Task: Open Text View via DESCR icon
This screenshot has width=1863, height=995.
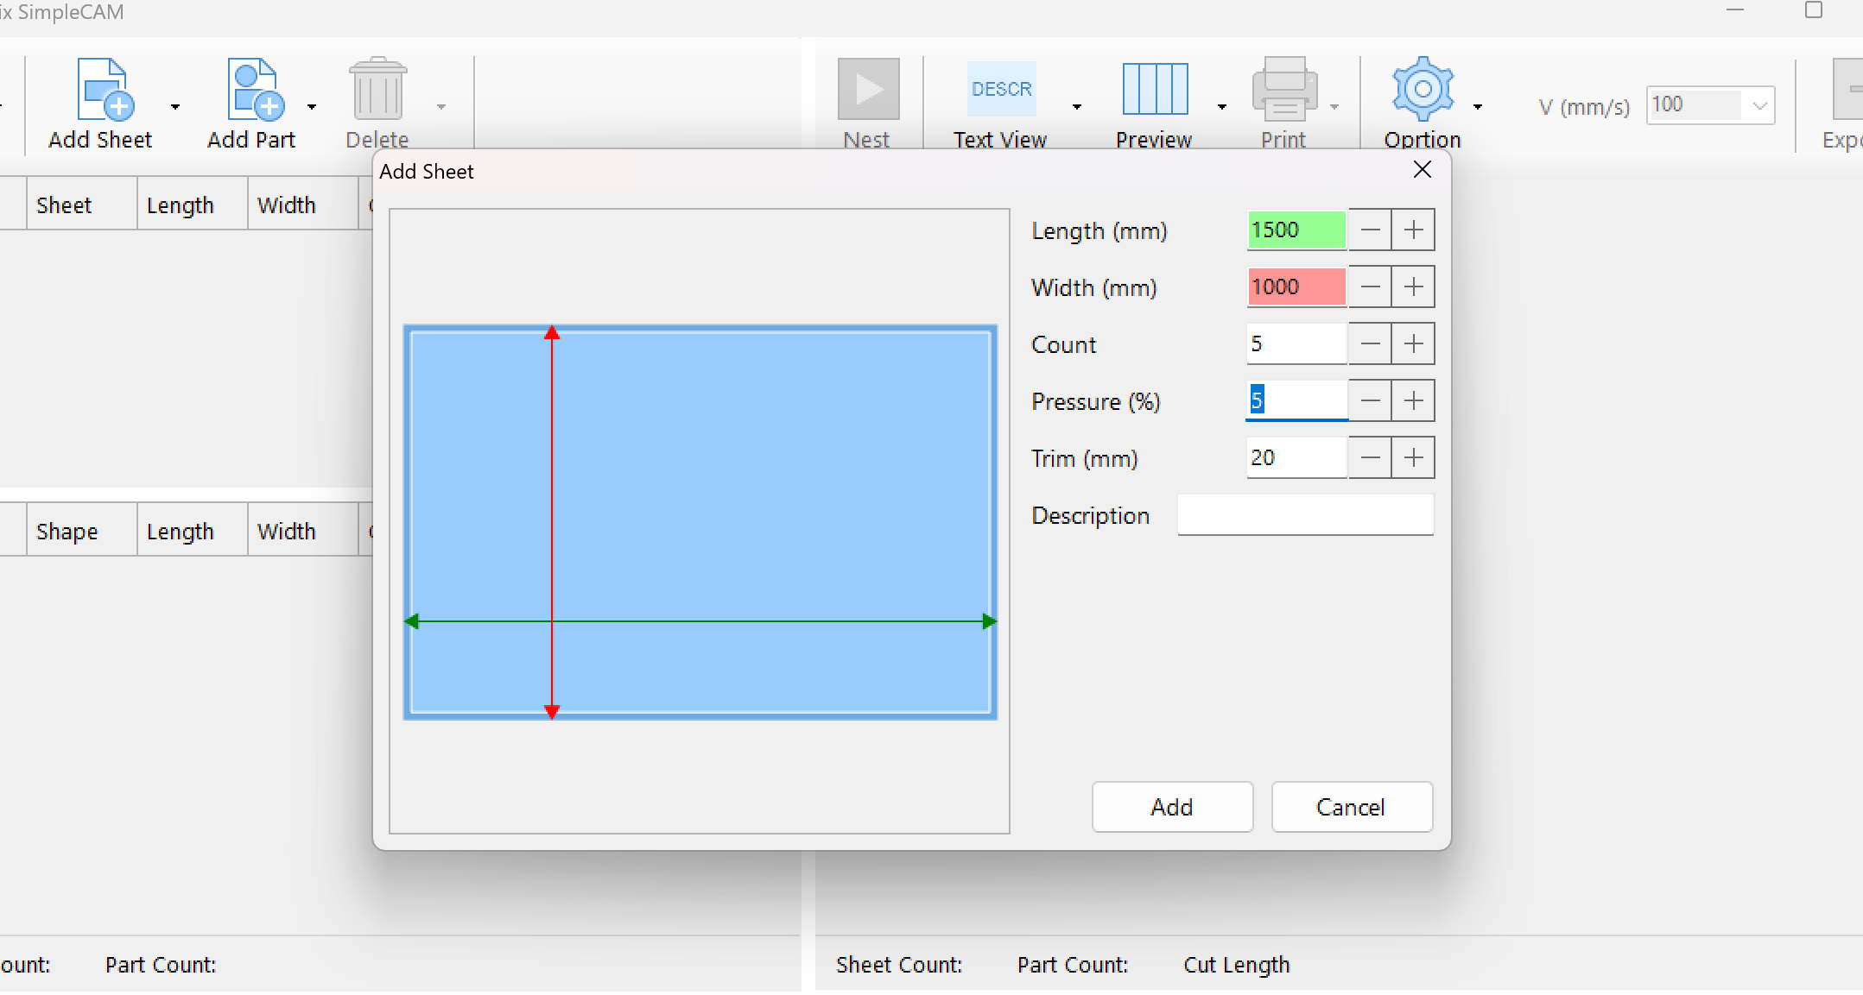Action: (x=1001, y=90)
